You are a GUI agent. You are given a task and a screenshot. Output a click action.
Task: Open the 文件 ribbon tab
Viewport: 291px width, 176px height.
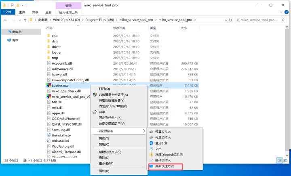(8, 12)
